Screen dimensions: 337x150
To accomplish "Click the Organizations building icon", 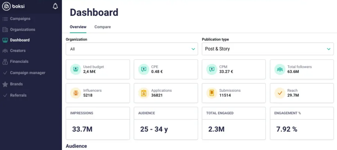I will (5, 29).
